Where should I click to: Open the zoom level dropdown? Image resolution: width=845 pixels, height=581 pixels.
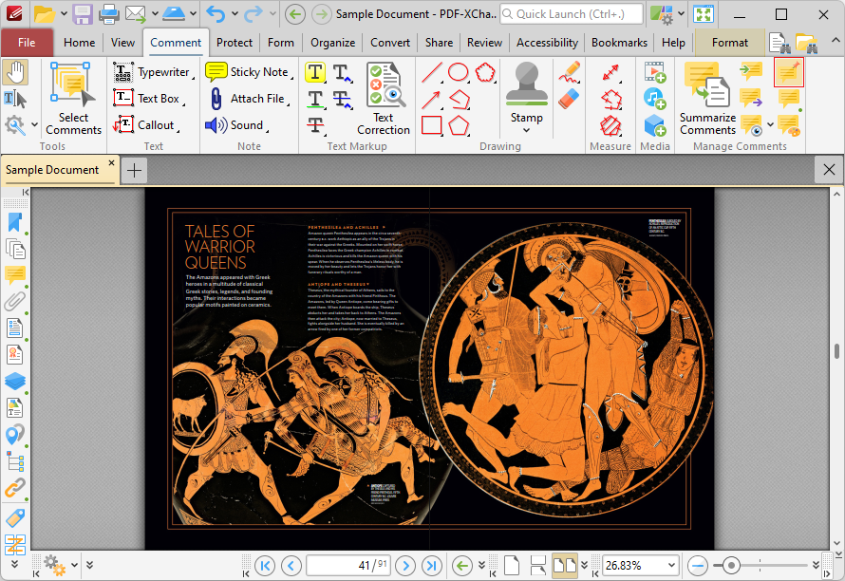(671, 566)
